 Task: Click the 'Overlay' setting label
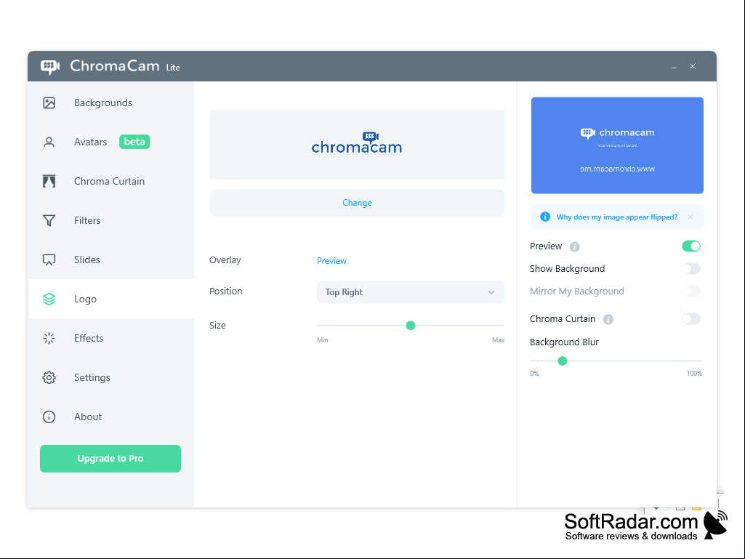225,260
